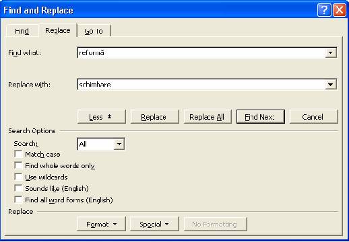Cancel the Find and Replace dialog
Screen dimensions: 349x242
pos(313,116)
